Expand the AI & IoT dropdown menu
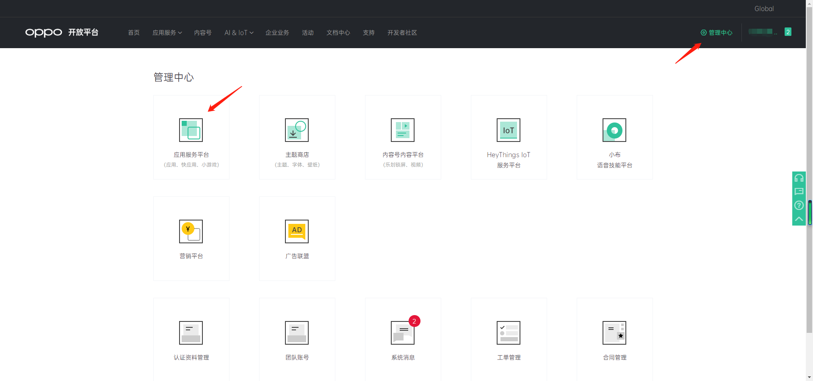This screenshot has height=381, width=813. tap(239, 33)
